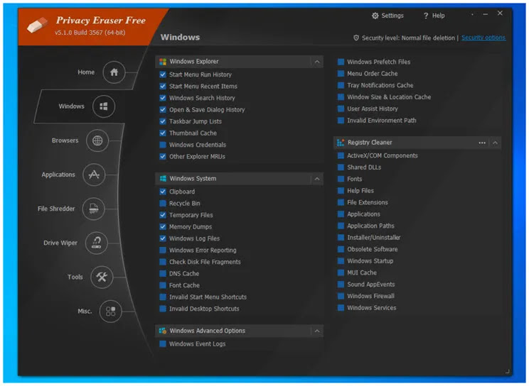529x386 pixels.
Task: Click the Settings gear icon
Action: coord(375,16)
